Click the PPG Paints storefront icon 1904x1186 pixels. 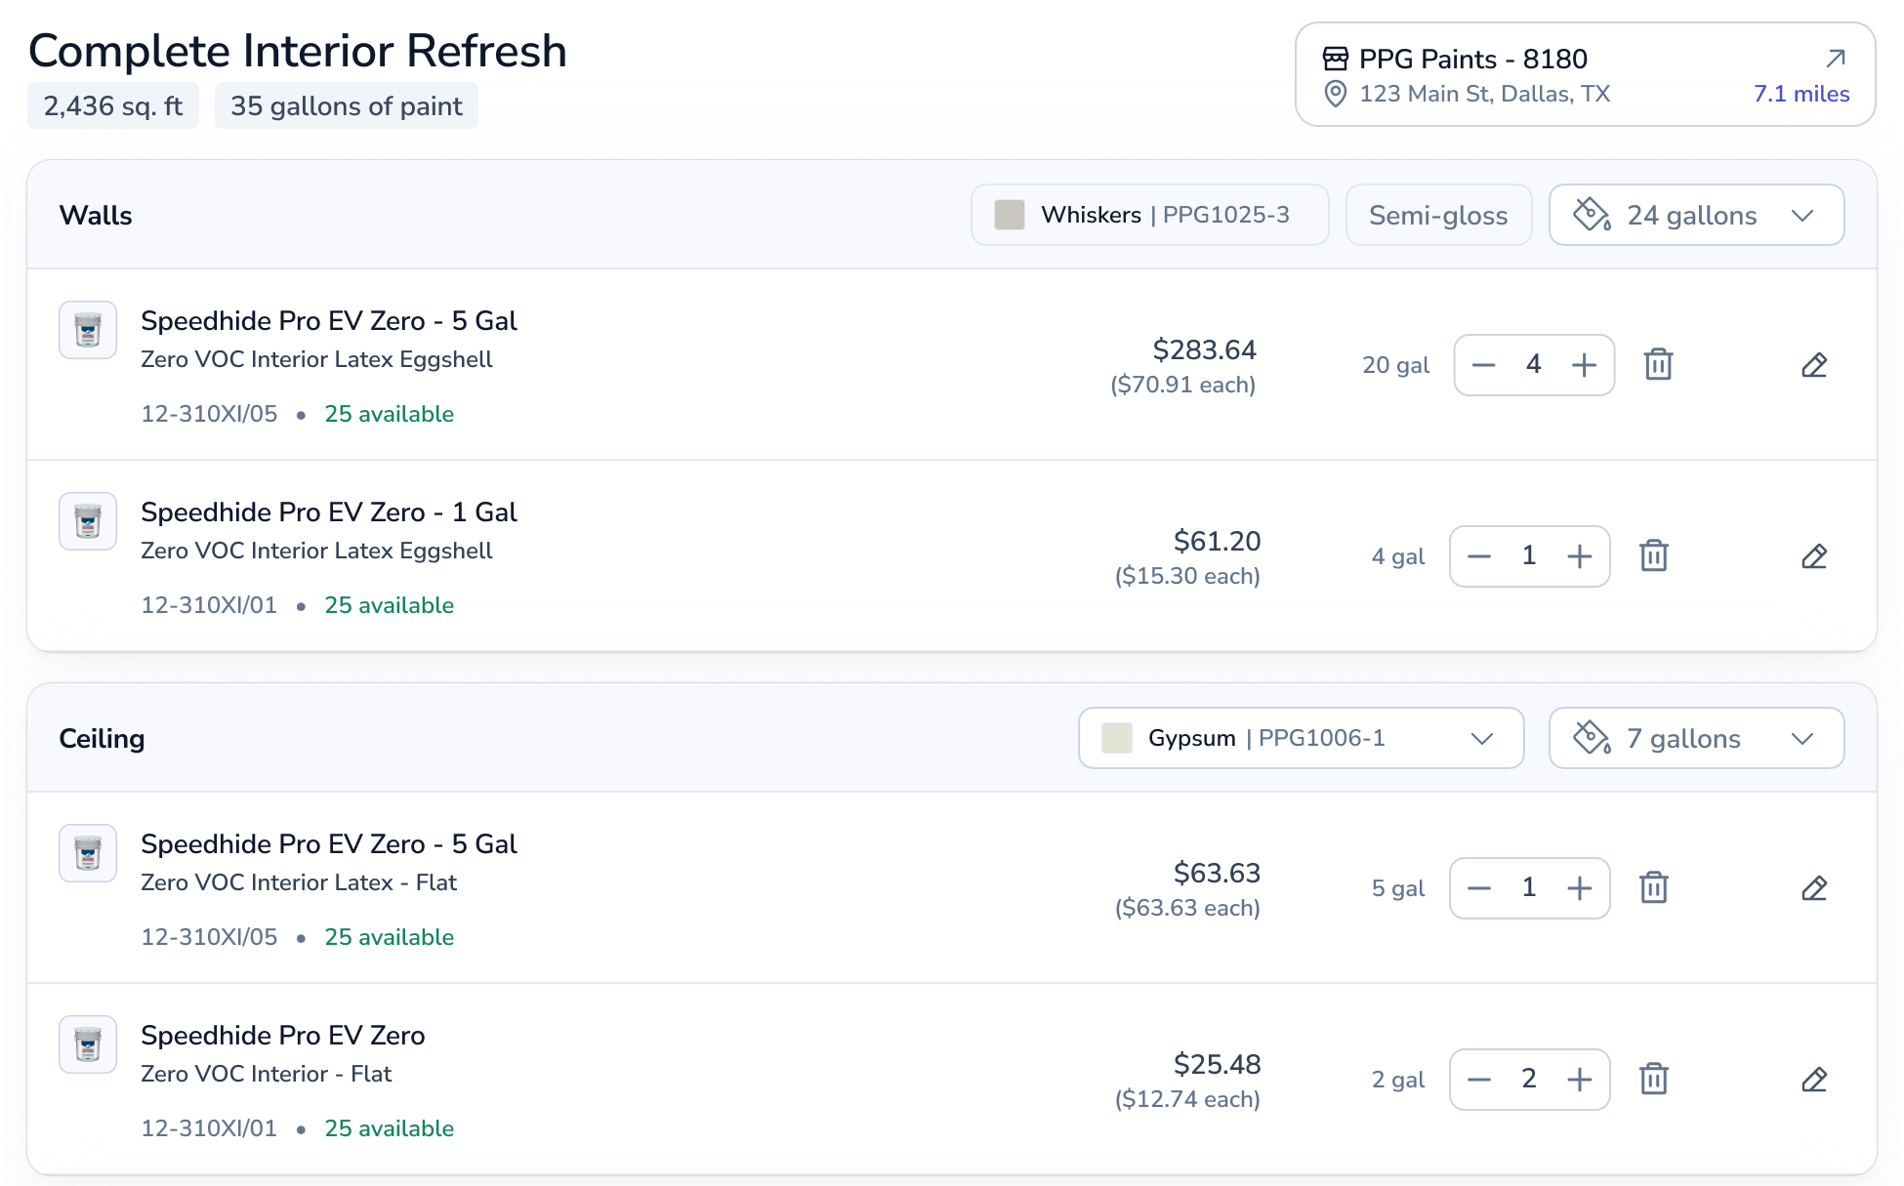(1335, 59)
